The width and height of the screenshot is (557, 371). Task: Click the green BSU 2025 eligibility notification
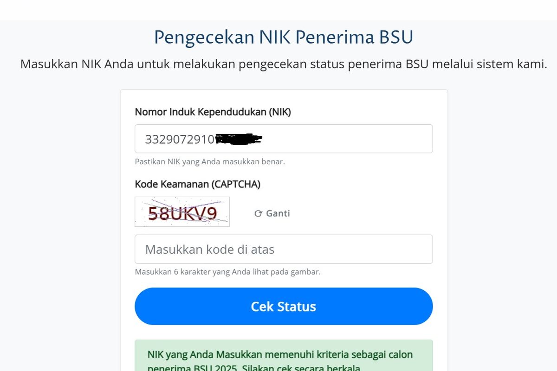coord(284,357)
